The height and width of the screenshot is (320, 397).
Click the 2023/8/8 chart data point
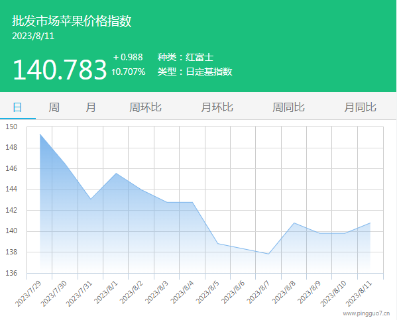(x=294, y=223)
